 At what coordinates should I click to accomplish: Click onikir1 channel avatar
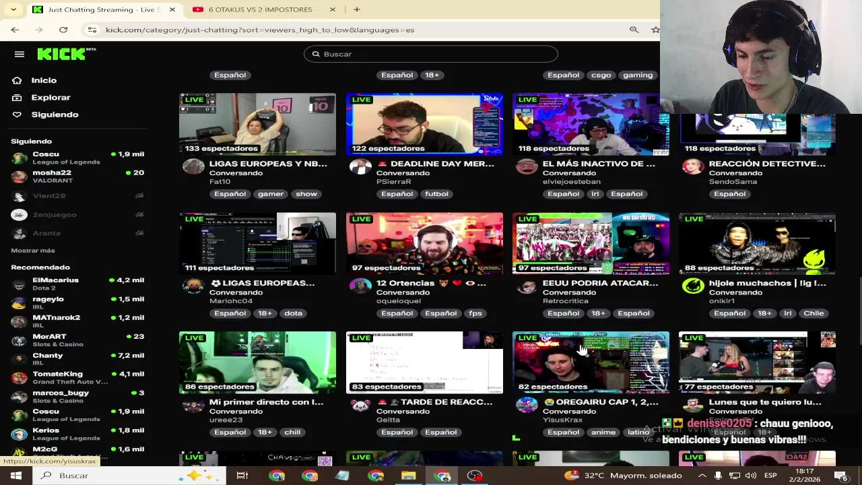693,286
